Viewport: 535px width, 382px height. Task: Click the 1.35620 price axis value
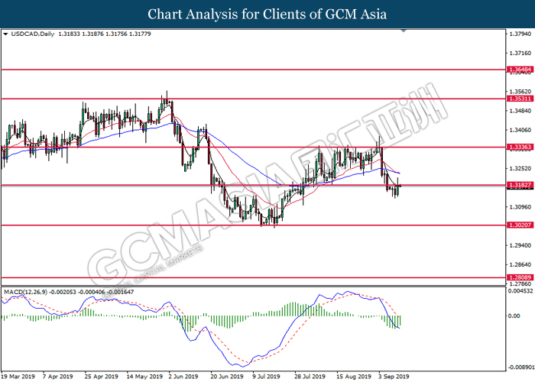[x=520, y=92]
